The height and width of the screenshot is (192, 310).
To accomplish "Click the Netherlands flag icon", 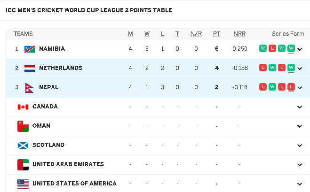I will pos(30,68).
